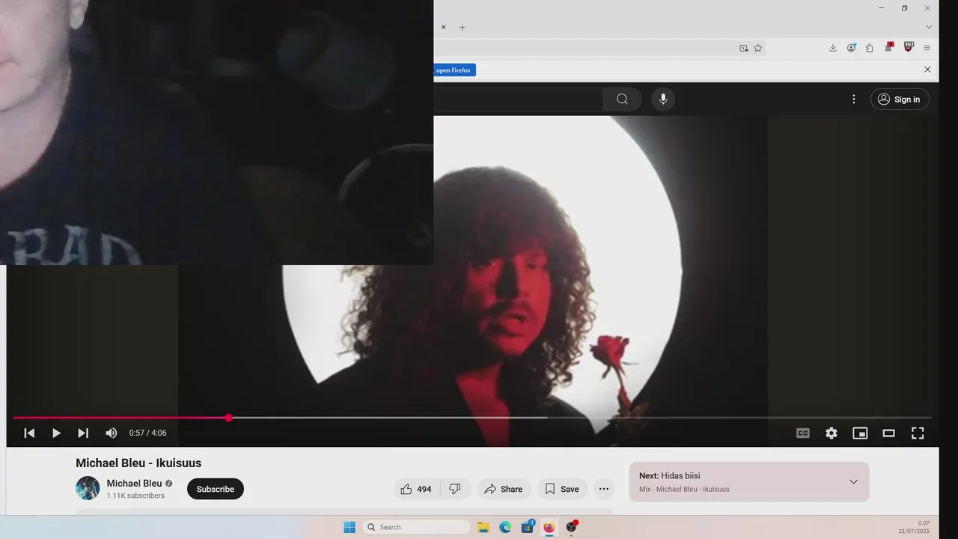Viewport: 958px width, 539px height.
Task: Open OBS Studio from taskbar
Action: click(572, 527)
